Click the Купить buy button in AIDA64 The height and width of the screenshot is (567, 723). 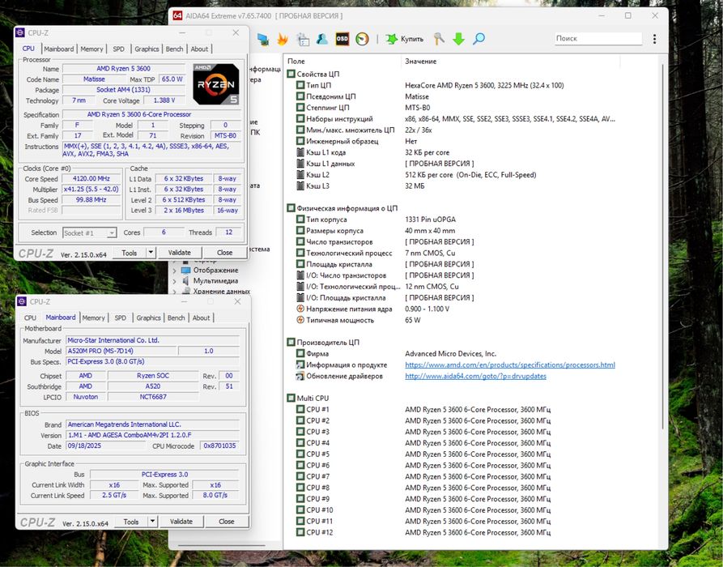(x=404, y=39)
